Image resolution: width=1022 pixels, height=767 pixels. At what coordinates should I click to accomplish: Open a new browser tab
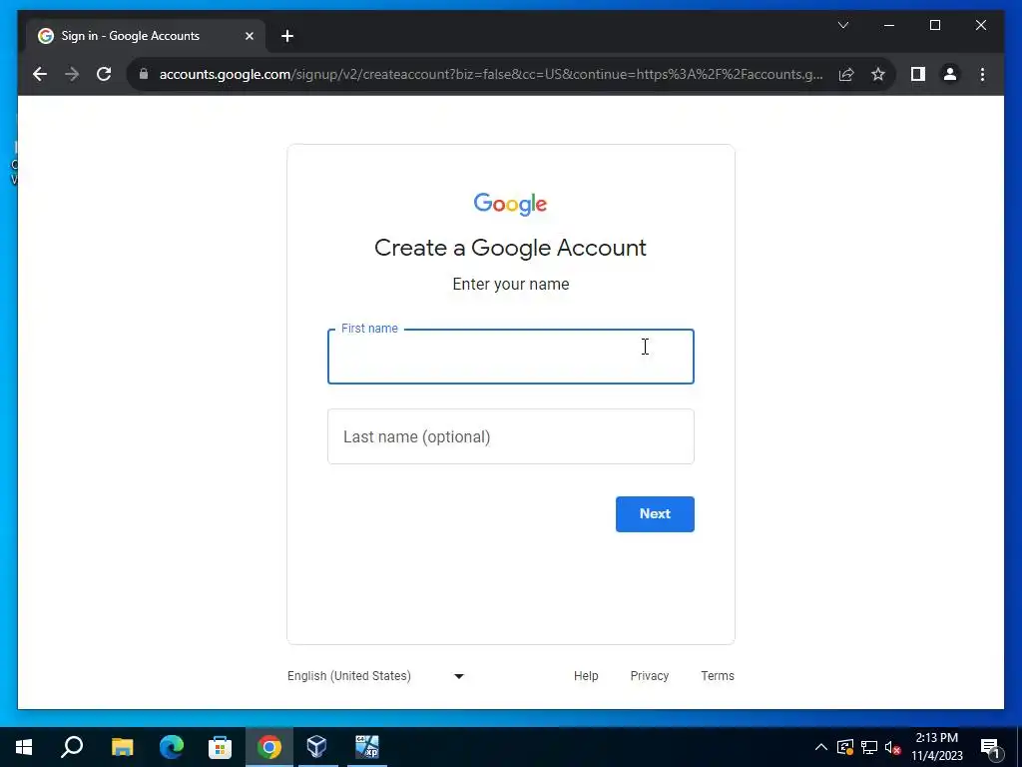pos(287,36)
